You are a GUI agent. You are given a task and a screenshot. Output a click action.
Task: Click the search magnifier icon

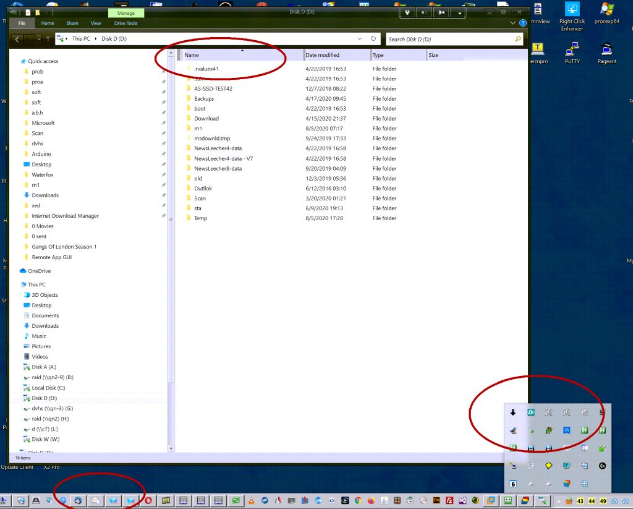(517, 39)
